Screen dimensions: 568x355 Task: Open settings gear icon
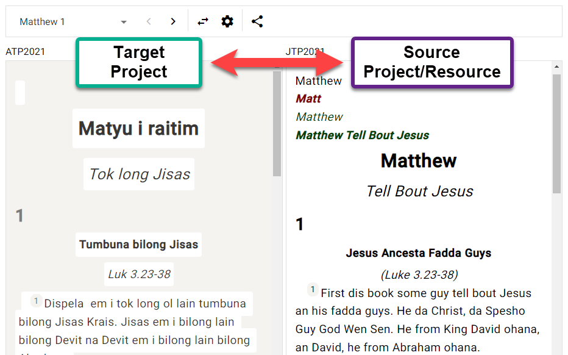227,22
